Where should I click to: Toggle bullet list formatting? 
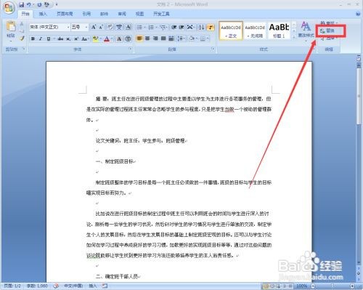coord(139,27)
